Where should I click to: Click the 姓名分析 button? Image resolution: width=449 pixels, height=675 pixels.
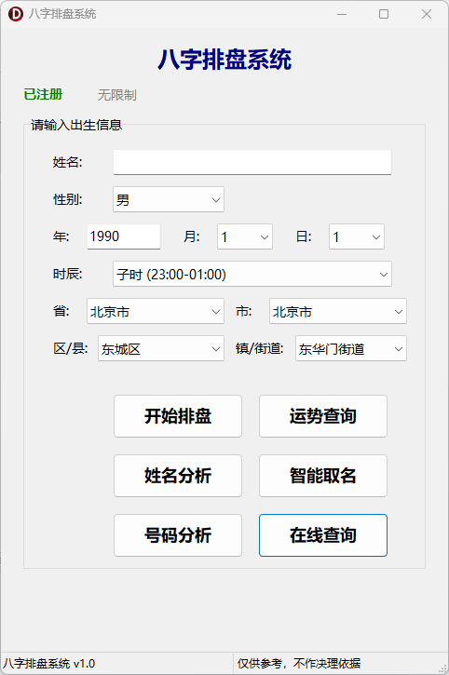(178, 476)
